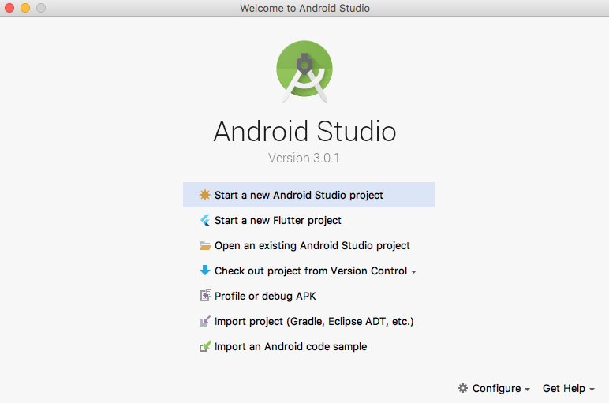Click the Version 3.0.1 text
Image resolution: width=609 pixels, height=403 pixels.
click(x=304, y=158)
